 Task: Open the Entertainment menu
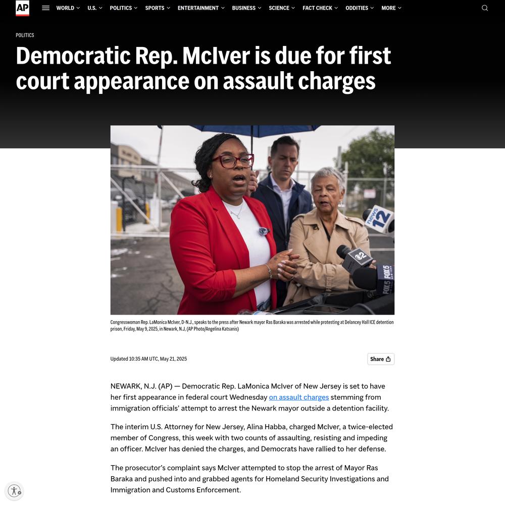pyautogui.click(x=201, y=8)
